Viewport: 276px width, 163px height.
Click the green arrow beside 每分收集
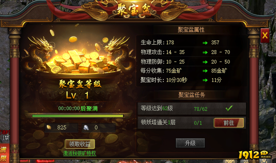coord(205,71)
